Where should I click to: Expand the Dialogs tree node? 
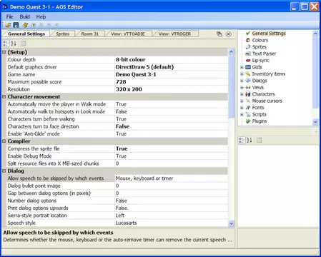click(242, 81)
